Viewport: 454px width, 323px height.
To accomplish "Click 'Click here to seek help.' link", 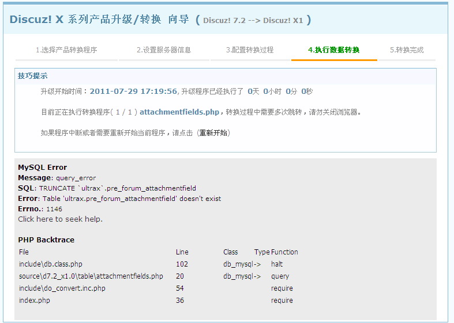I will point(60,219).
